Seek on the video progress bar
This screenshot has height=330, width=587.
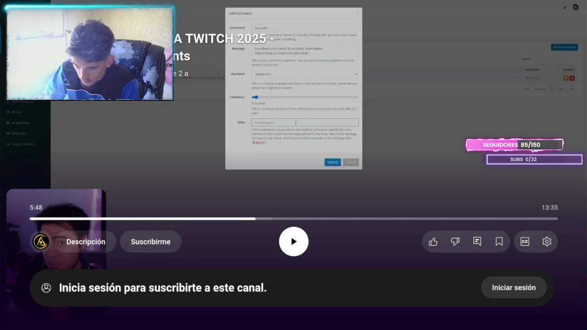293,219
